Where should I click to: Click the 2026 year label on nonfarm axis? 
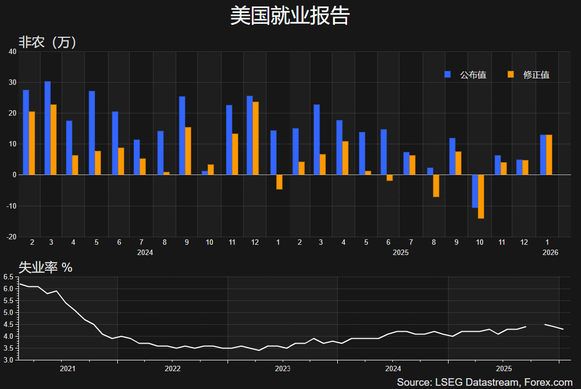coord(550,252)
